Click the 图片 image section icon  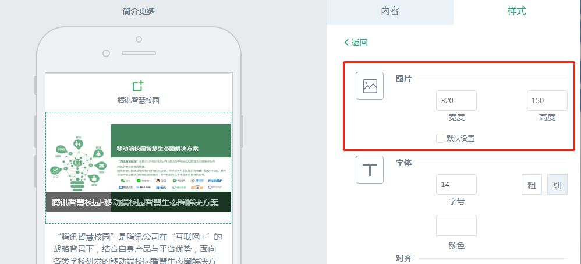370,86
